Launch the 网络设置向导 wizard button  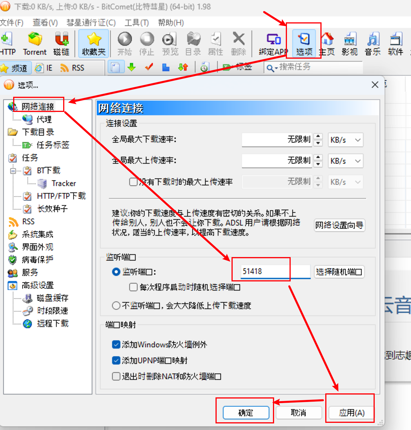pos(340,225)
